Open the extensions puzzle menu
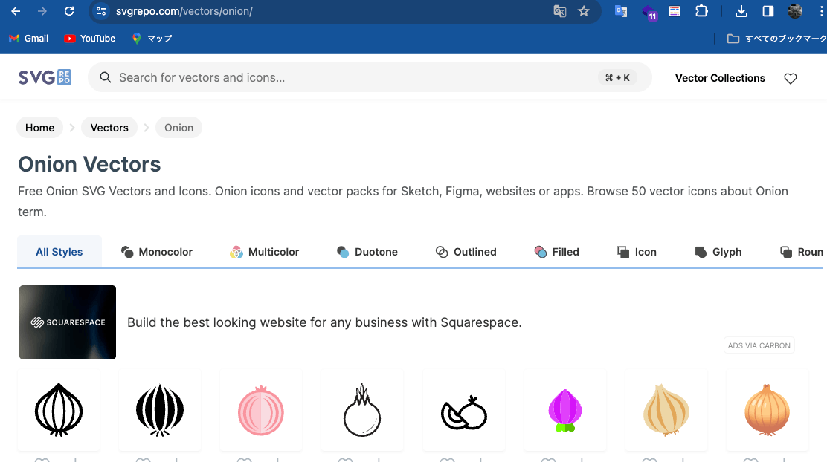This screenshot has width=827, height=462. coord(701,11)
